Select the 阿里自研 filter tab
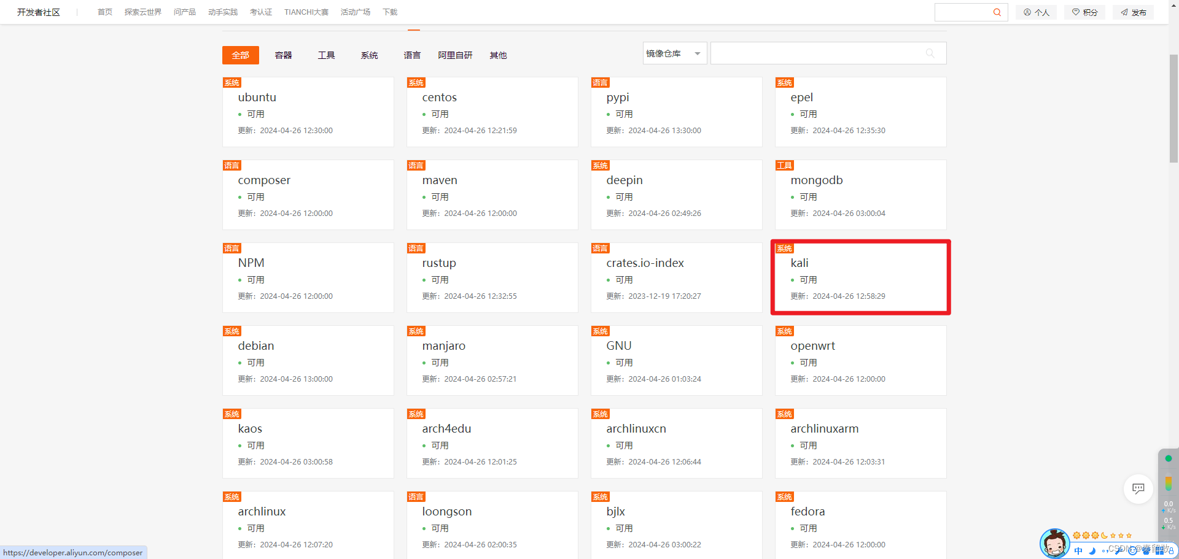Image resolution: width=1179 pixels, height=559 pixels. pyautogui.click(x=455, y=55)
